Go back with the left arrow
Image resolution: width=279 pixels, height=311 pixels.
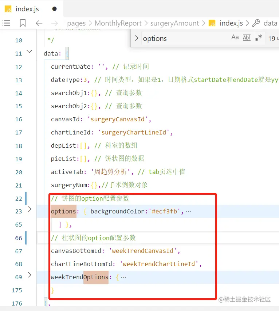pyautogui.click(x=39, y=23)
